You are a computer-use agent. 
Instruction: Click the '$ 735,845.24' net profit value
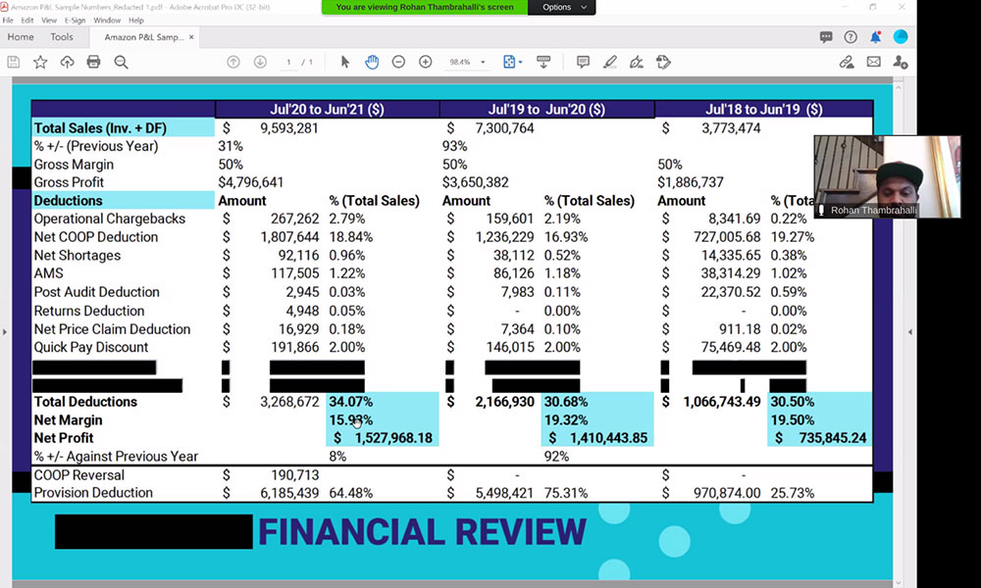(x=821, y=438)
